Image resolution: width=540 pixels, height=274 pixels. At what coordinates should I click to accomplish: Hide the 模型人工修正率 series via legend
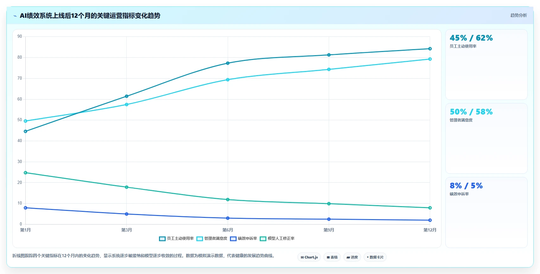[277, 238]
